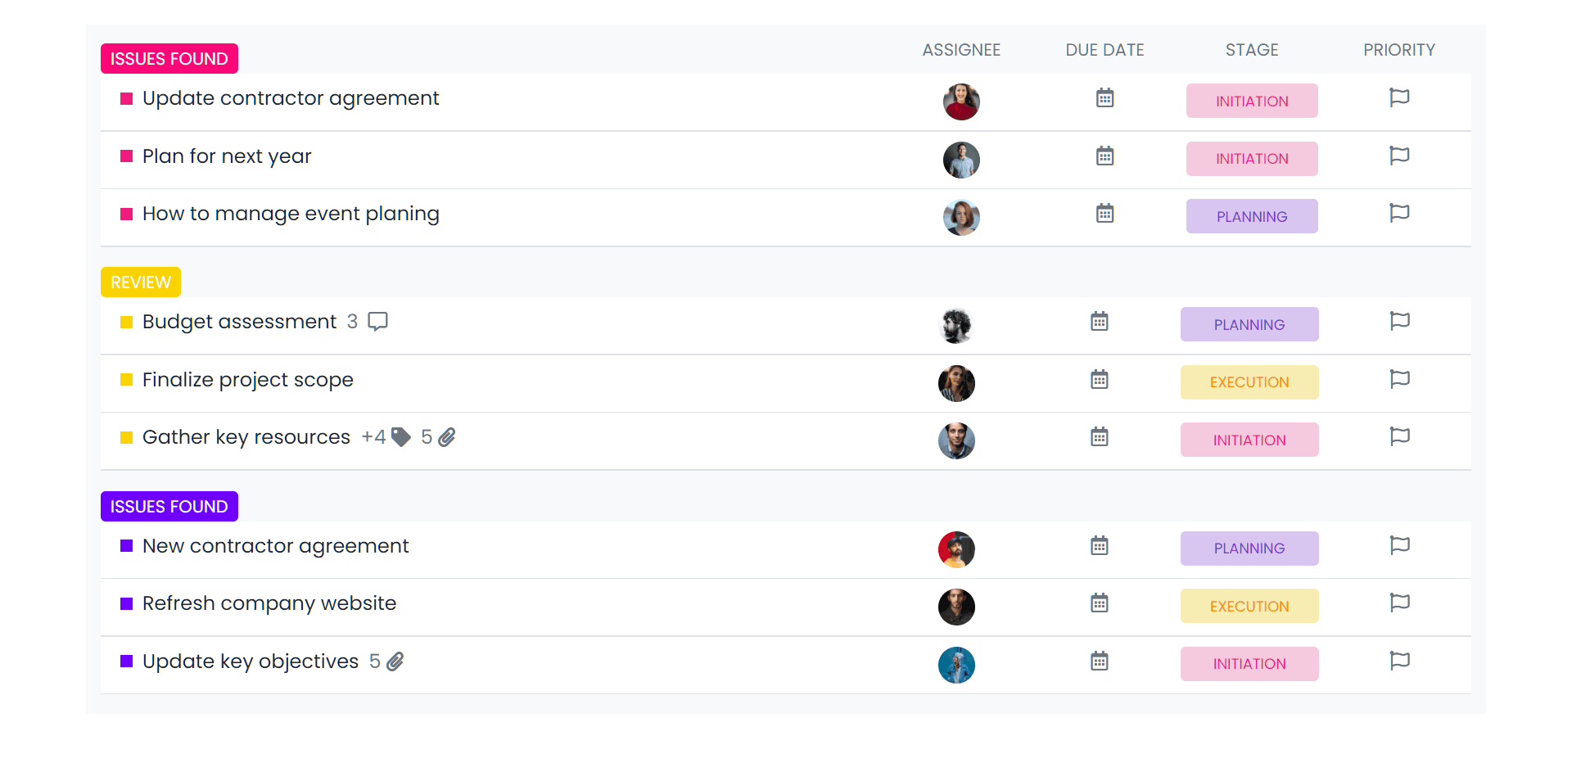Open the comments on Budget assessment

[377, 322]
